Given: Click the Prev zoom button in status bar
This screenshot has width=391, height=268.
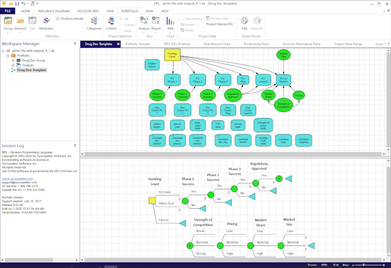Looking at the screenshot, I should (346, 265).
